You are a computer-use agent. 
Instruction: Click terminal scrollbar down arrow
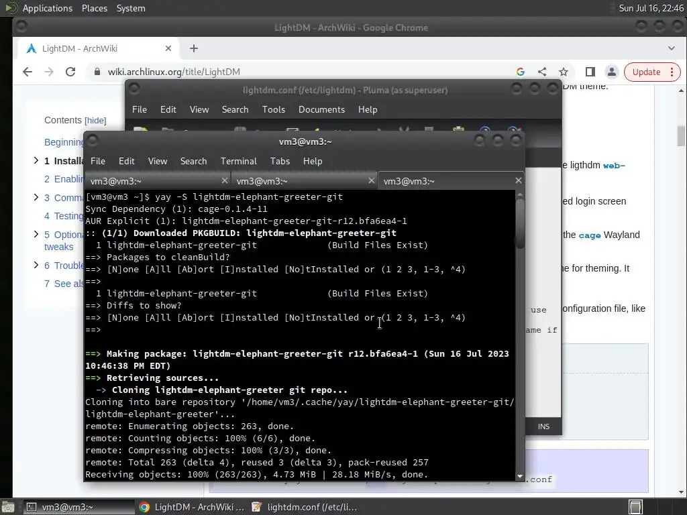(x=520, y=477)
